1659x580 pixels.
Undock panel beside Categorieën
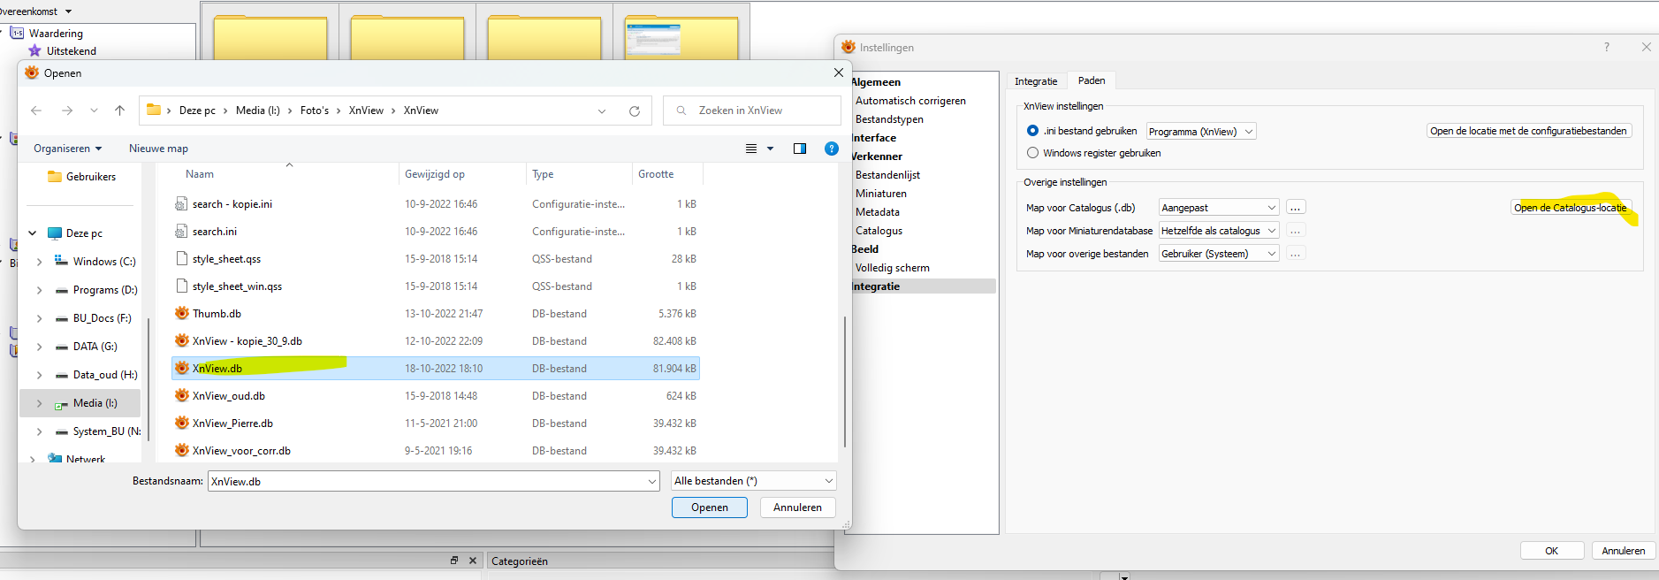coord(454,561)
